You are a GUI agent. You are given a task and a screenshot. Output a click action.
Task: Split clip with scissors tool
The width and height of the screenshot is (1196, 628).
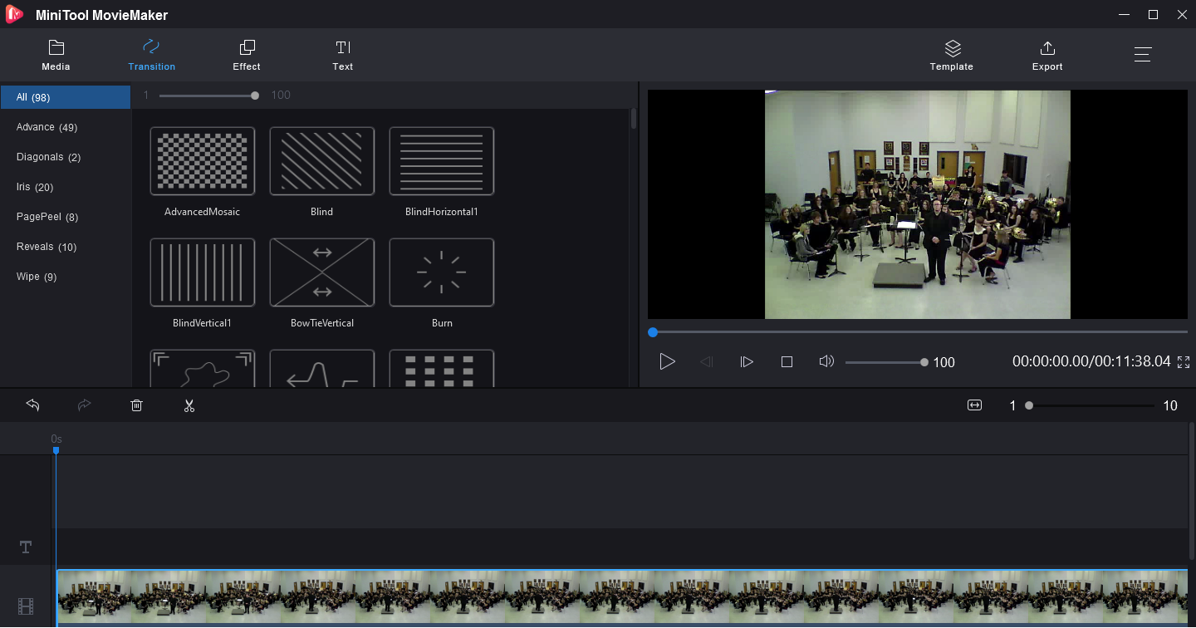[x=189, y=405]
